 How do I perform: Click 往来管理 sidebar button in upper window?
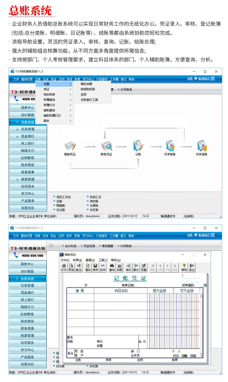(x=28, y=129)
